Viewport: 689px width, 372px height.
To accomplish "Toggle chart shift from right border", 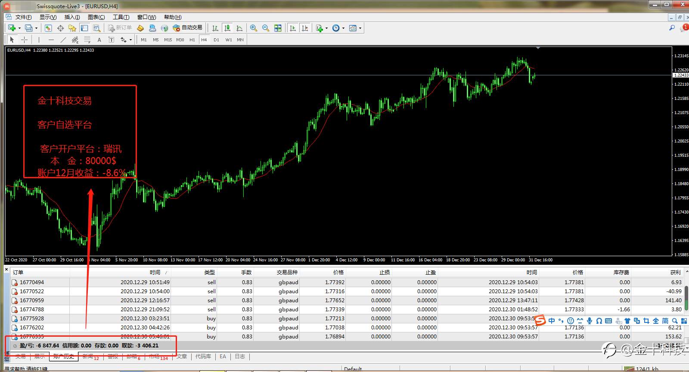I will [x=305, y=28].
